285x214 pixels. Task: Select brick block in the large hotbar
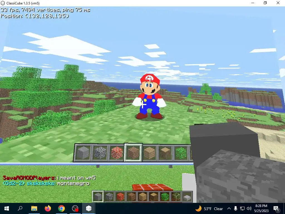click(x=117, y=153)
